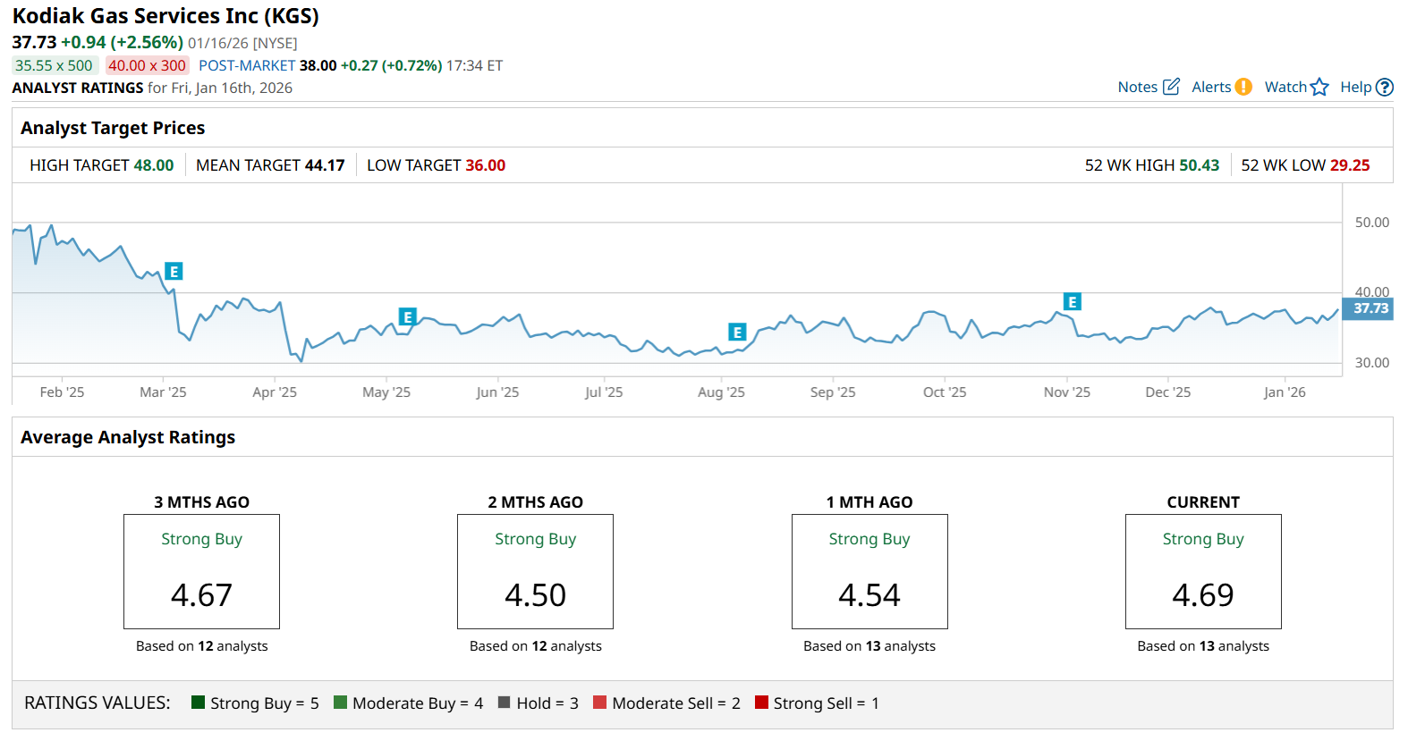Image resolution: width=1408 pixels, height=741 pixels.
Task: Click the Help link text
Action: tap(1355, 87)
